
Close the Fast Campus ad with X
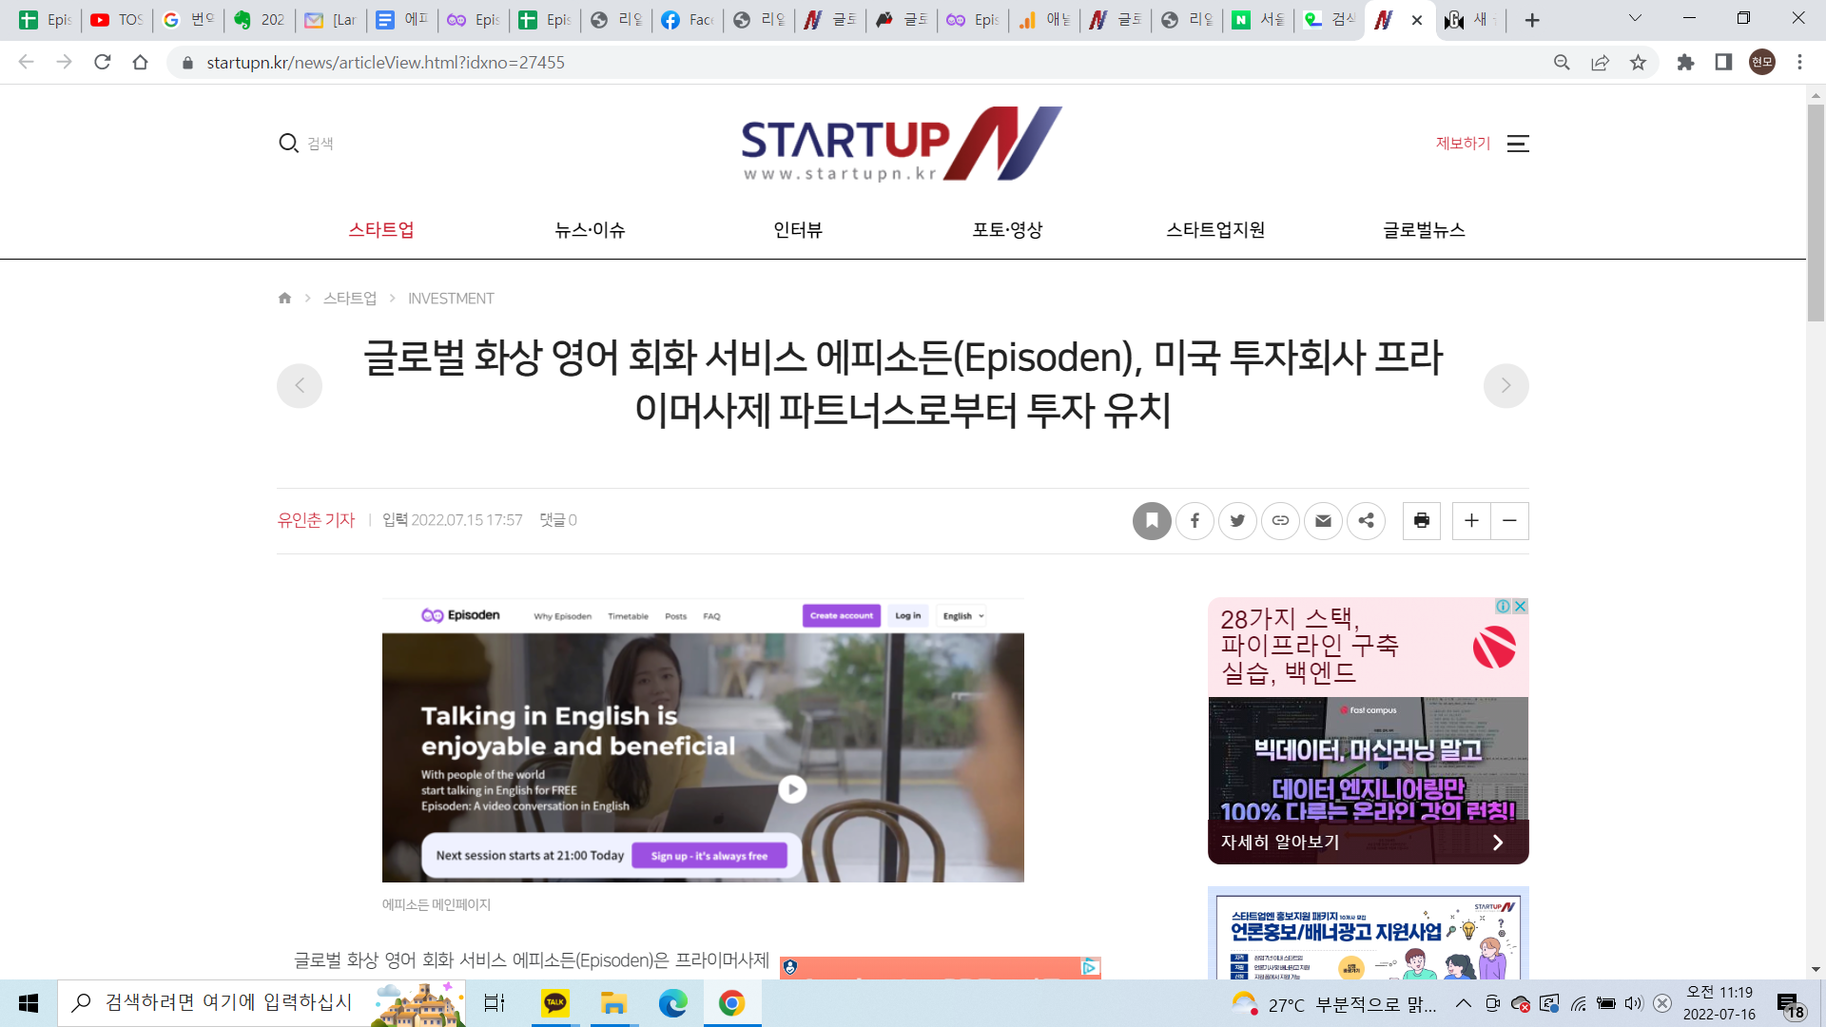click(1521, 606)
